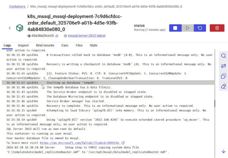Copy logs using the copy icon in sidebar

pyautogui.click(x=223, y=76)
